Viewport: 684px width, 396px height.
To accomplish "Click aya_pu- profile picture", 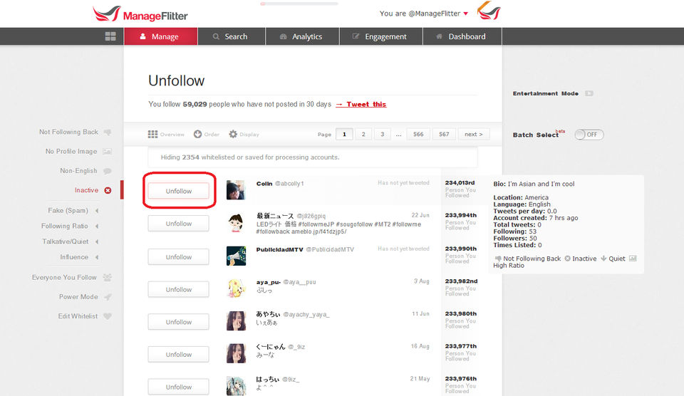I will coord(236,288).
